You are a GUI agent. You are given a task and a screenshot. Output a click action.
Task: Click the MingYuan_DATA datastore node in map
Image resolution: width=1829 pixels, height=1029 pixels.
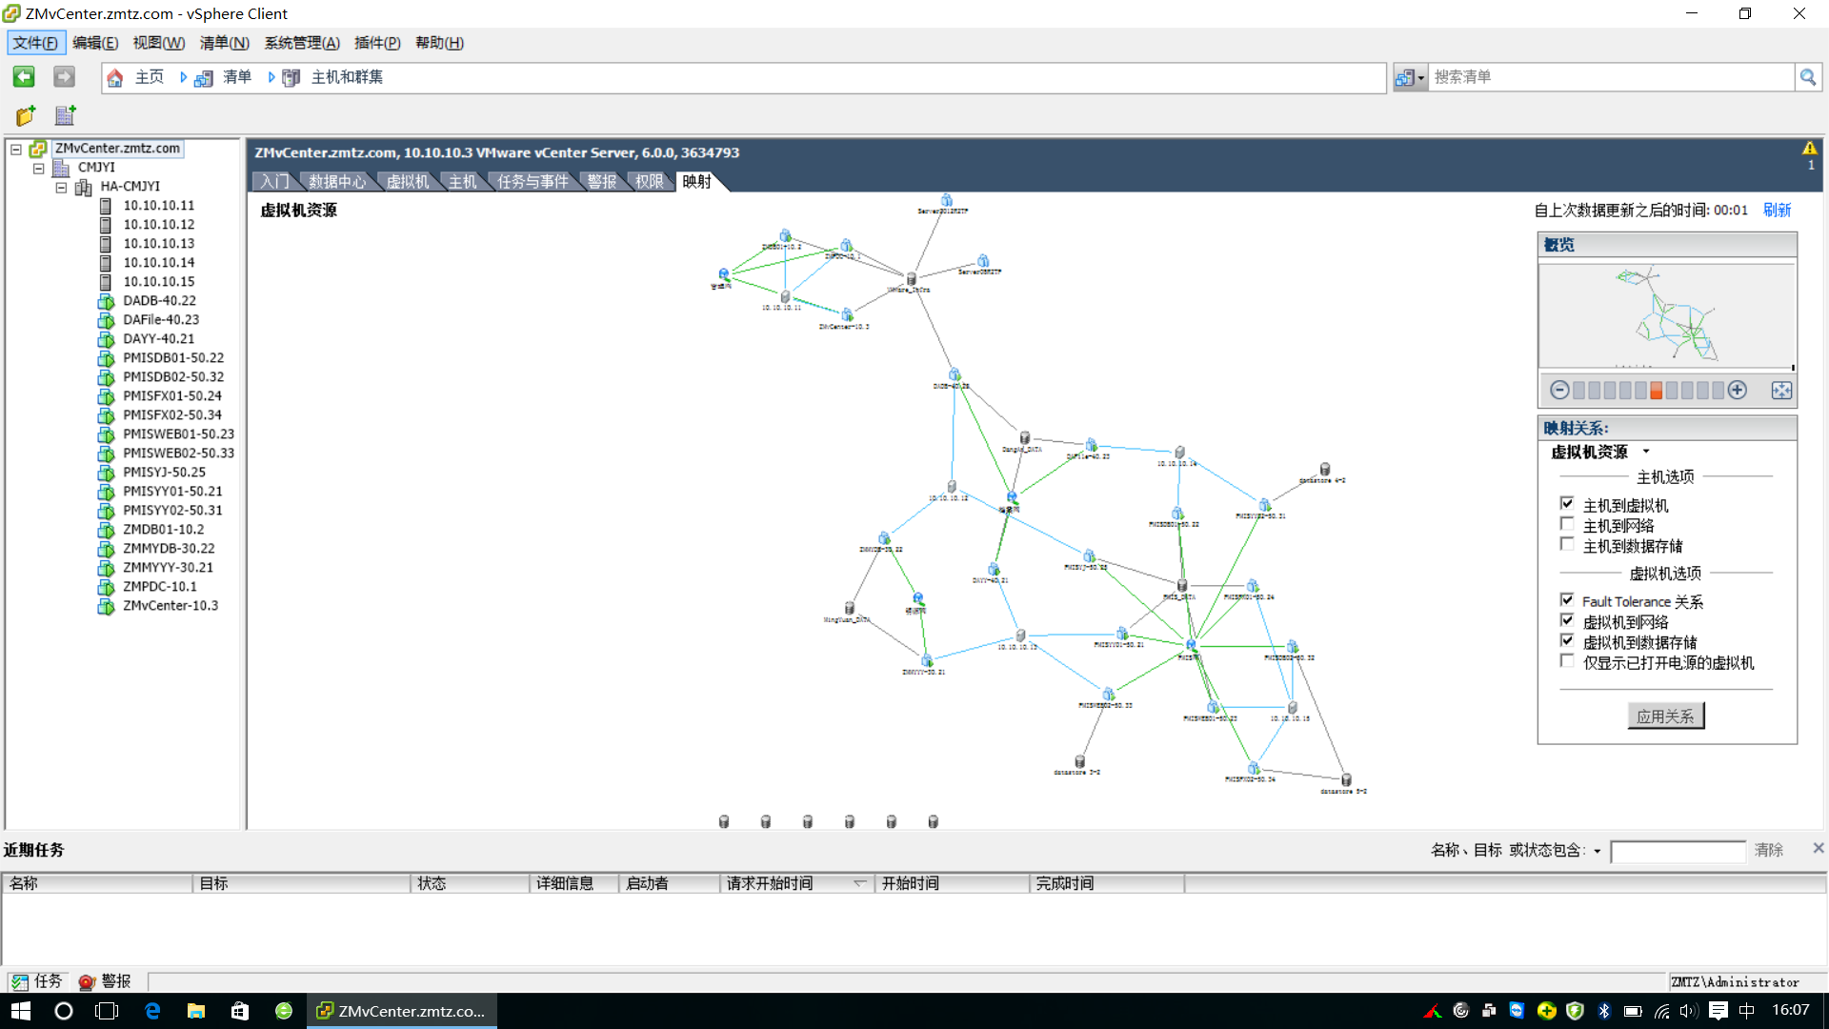click(849, 608)
